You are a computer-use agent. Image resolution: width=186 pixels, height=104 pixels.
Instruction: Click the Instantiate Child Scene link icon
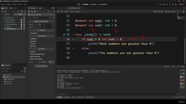5,12
